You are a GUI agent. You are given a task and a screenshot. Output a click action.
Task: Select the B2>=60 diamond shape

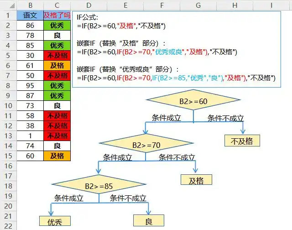(x=193, y=100)
